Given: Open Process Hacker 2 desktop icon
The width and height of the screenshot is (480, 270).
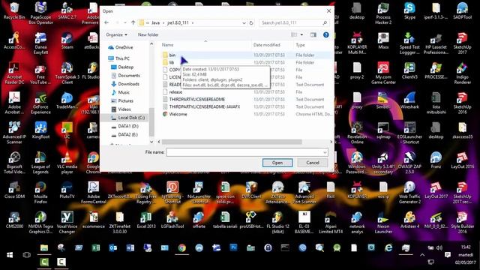Looking at the screenshot, I should (383, 13).
